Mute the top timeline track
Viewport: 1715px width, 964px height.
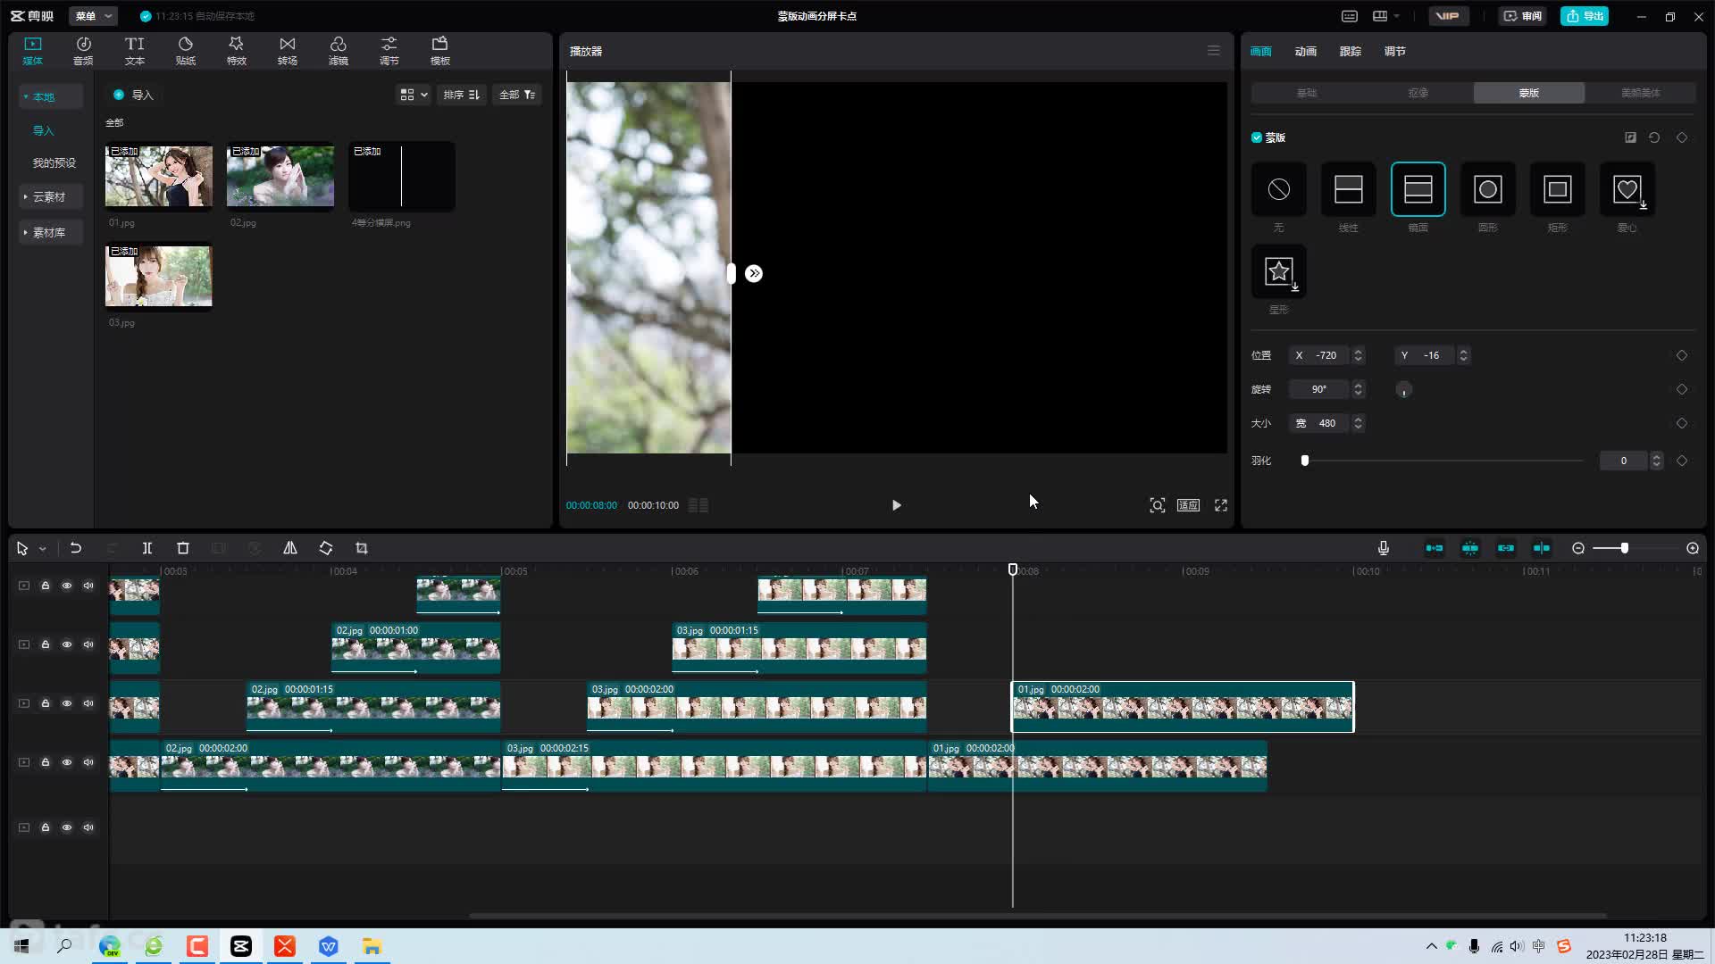click(88, 586)
